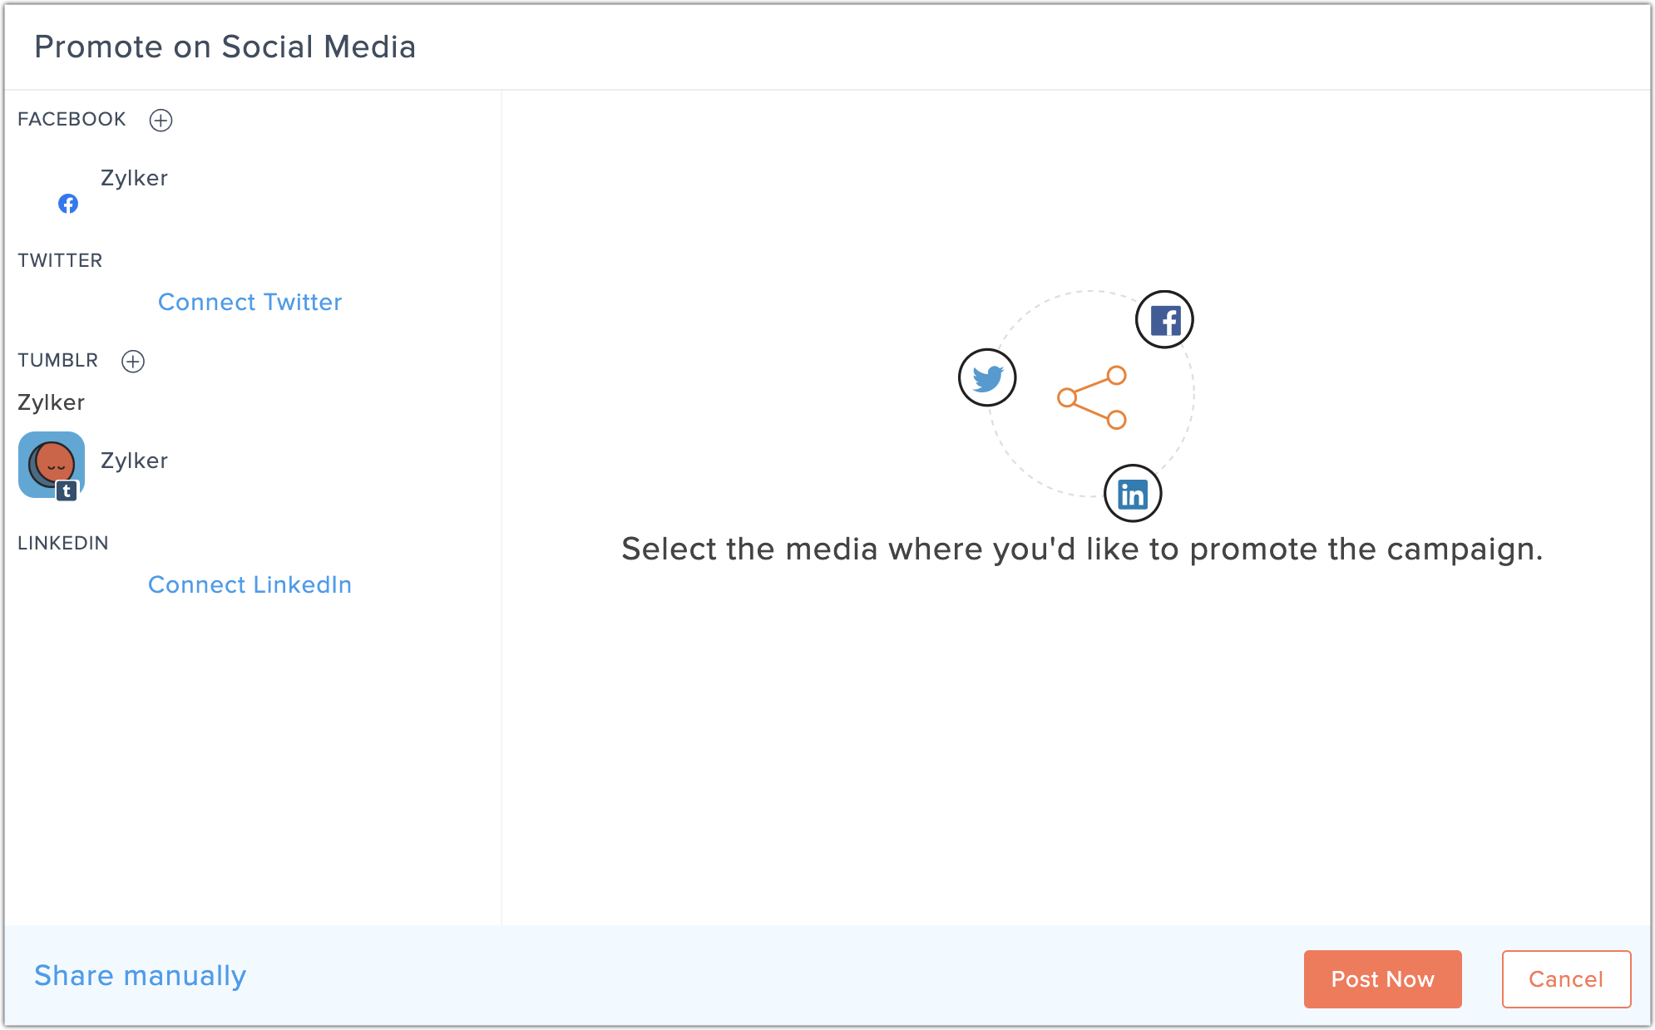
Task: Cancel the social media promotion dialog
Action: (x=1566, y=979)
